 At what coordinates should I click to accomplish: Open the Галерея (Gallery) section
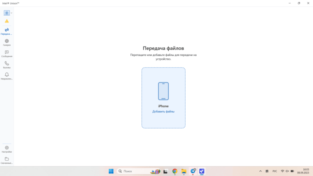[7, 42]
